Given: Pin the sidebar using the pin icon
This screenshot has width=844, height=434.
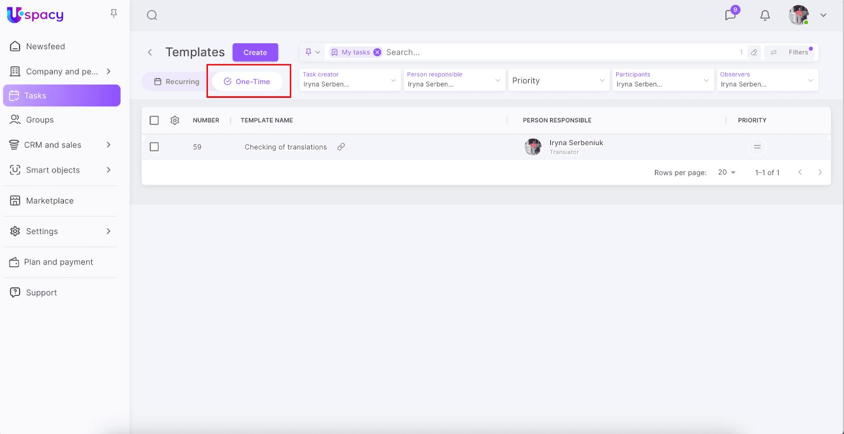Looking at the screenshot, I should tap(113, 13).
